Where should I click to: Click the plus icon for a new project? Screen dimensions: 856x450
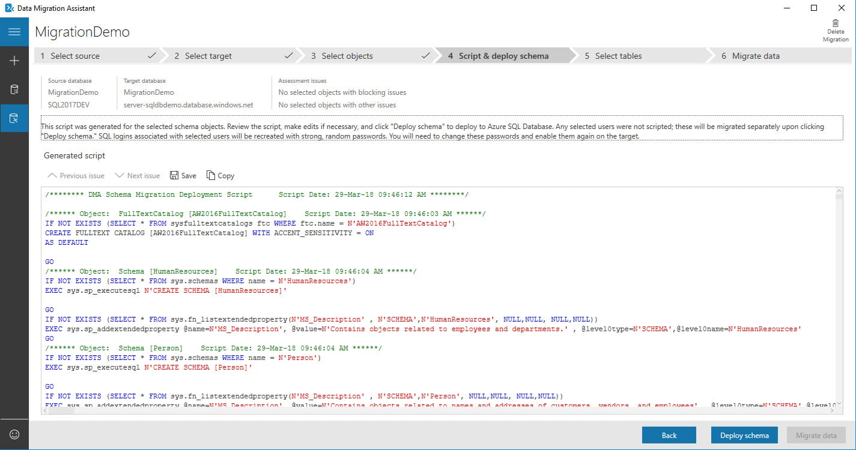point(14,61)
